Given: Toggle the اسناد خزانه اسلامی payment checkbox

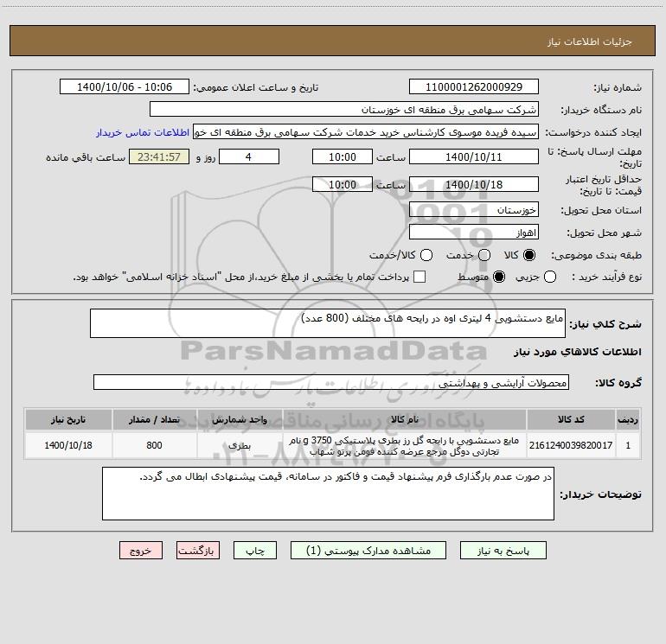Looking at the screenshot, I should tap(419, 277).
